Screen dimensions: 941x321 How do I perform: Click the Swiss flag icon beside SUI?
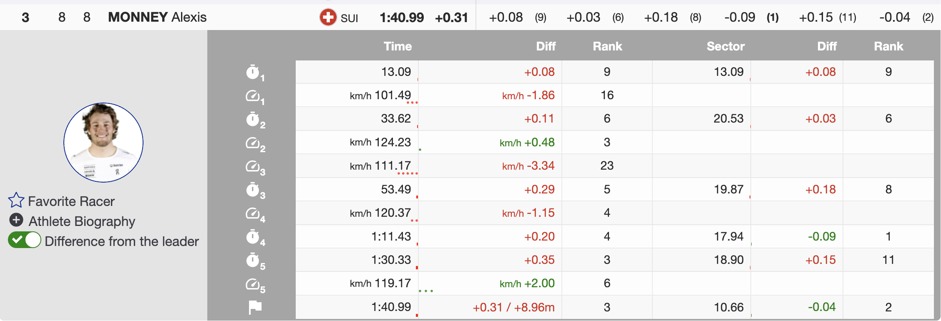(328, 18)
